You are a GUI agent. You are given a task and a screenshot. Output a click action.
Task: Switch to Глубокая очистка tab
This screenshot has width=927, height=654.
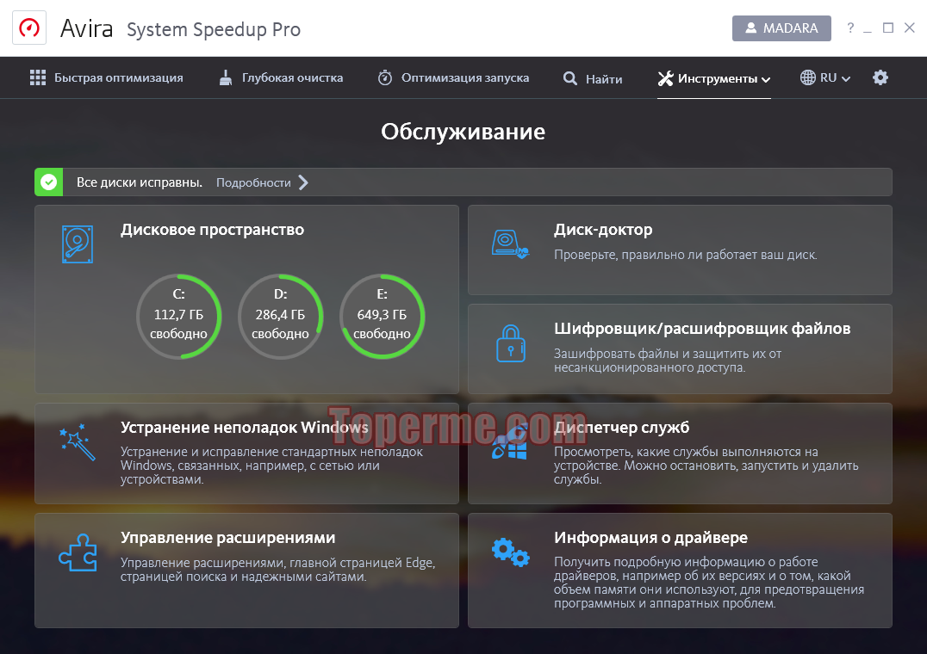(x=281, y=78)
